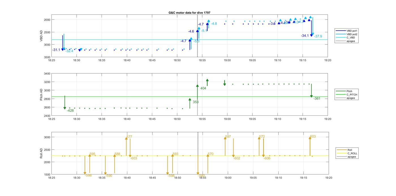Click the "3500" tick on VBD axis
The image size is (396, 196).
click(x=47, y=57)
